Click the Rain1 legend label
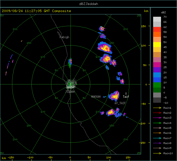This screenshot has width=177, height=161. 167,108
